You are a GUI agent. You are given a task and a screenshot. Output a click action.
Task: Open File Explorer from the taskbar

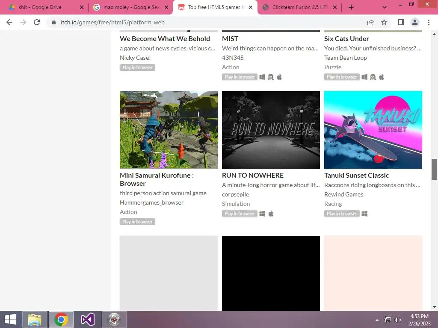35,319
